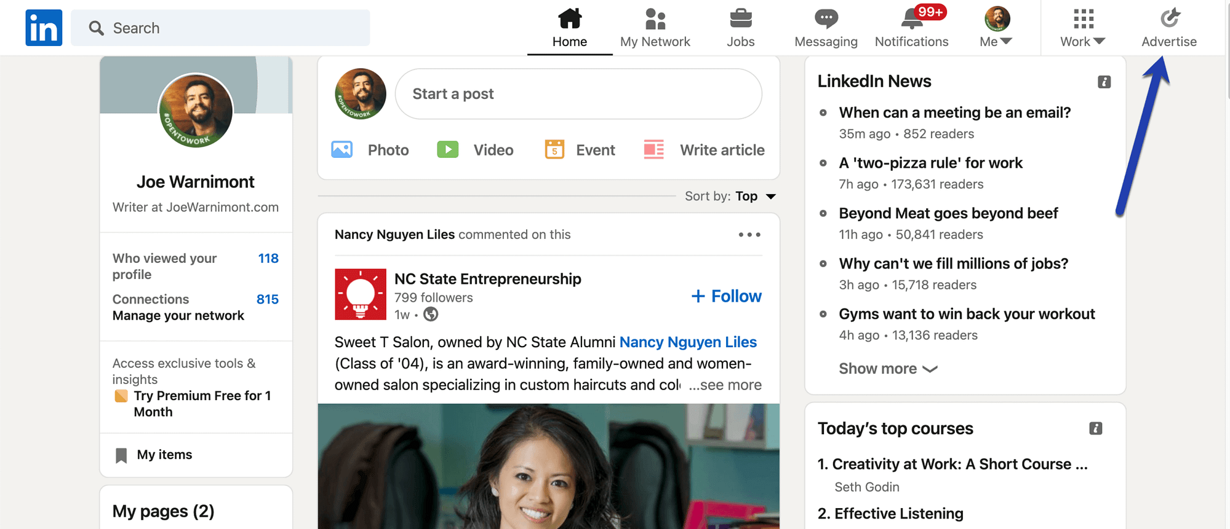Read When can a meeting be an email?
The width and height of the screenshot is (1230, 529).
(955, 112)
